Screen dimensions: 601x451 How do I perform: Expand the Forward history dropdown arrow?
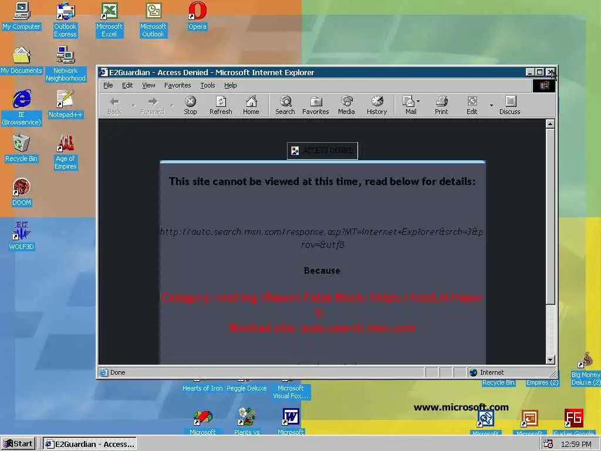(172, 106)
